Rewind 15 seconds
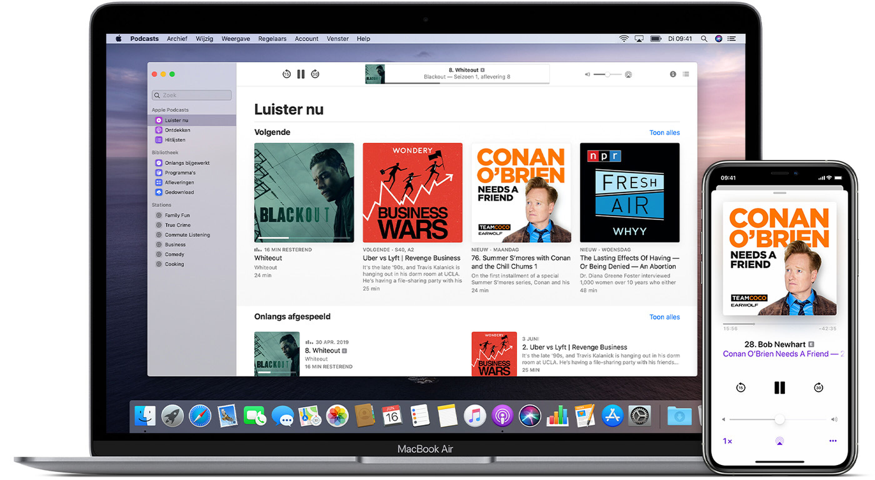Image resolution: width=875 pixels, height=480 pixels. click(x=286, y=74)
